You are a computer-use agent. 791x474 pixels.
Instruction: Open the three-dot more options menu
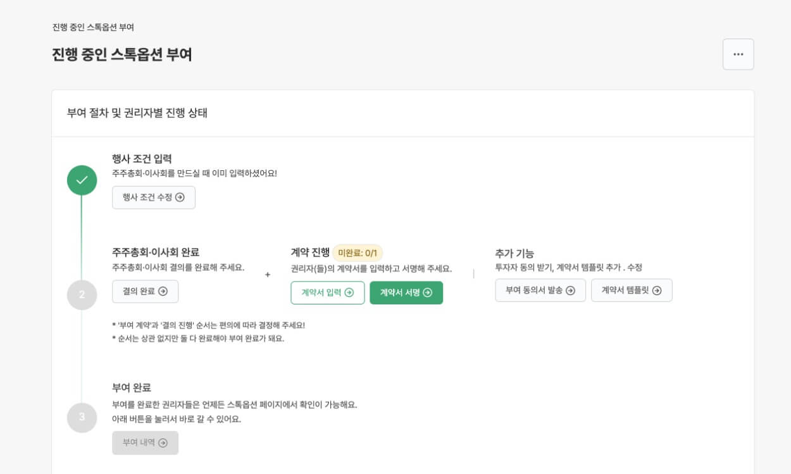coord(738,54)
